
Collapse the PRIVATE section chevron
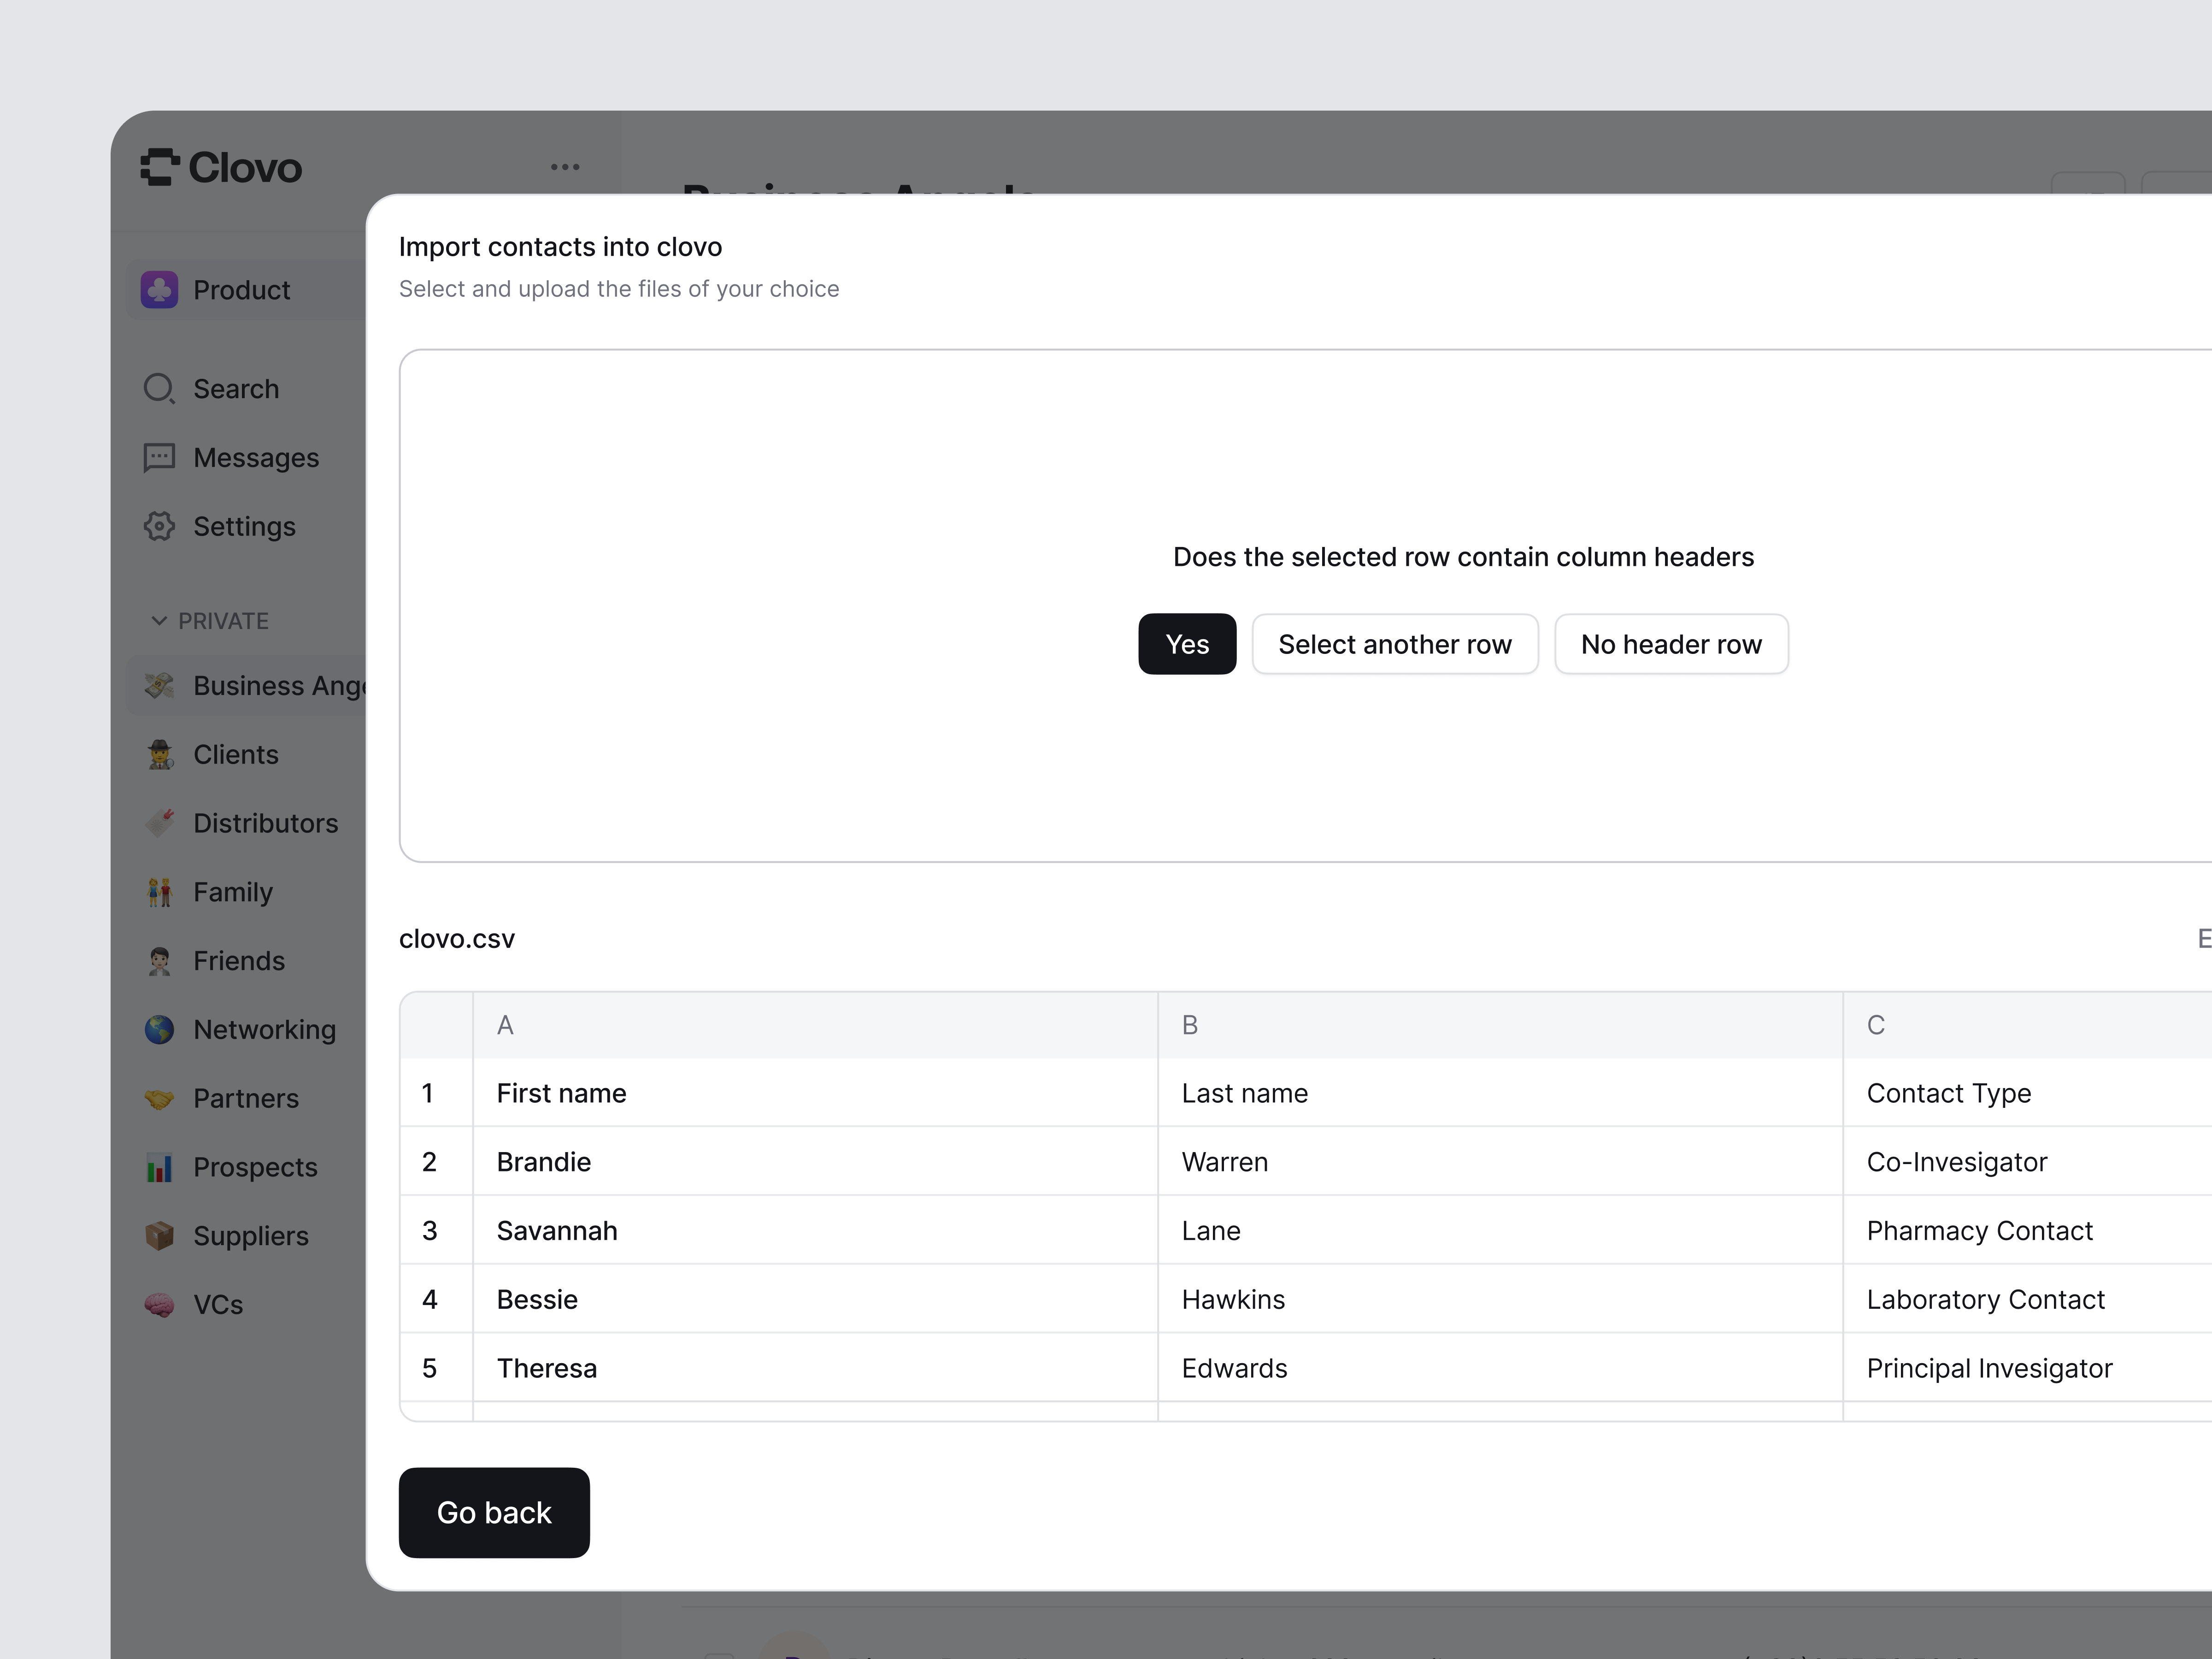tap(159, 621)
